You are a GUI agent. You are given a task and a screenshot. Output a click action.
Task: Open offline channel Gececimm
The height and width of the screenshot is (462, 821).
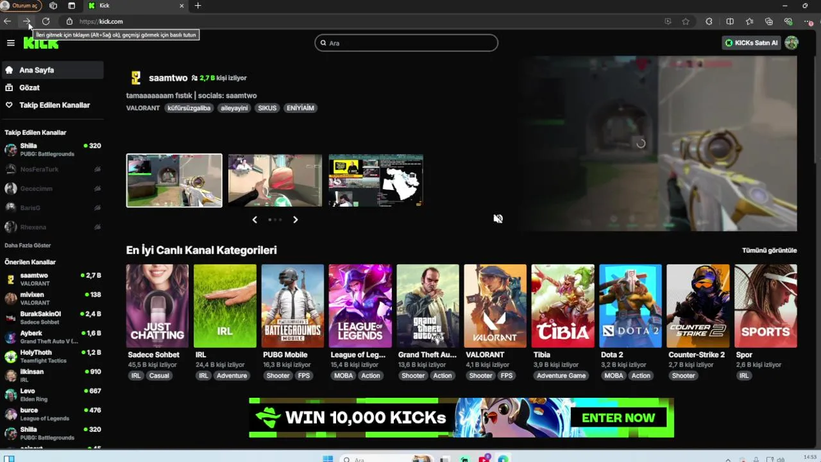pyautogui.click(x=52, y=189)
